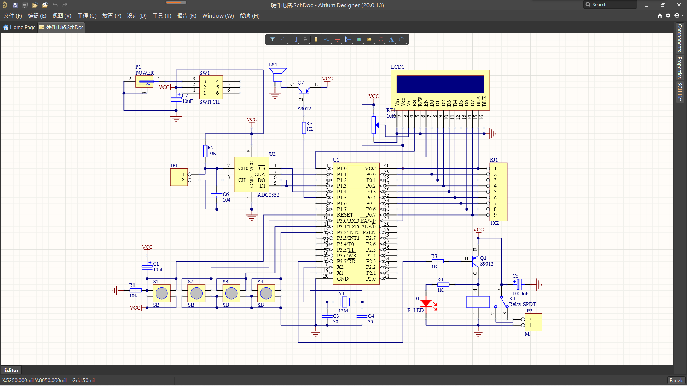Switch to the Home Page tab
The height and width of the screenshot is (386, 687).
coord(19,27)
